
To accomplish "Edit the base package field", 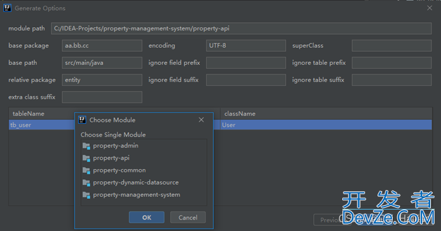I will point(102,45).
